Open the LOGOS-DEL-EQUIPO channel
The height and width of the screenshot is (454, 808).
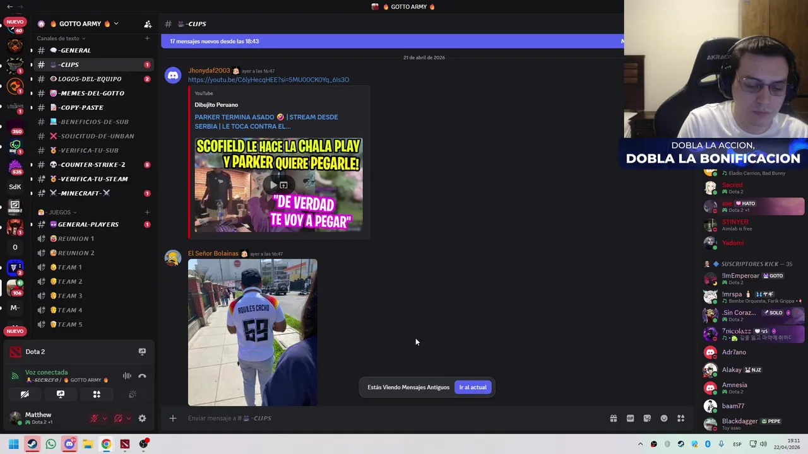coord(93,79)
